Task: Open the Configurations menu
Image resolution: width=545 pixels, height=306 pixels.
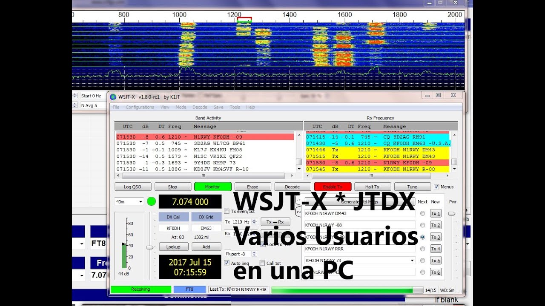Action: (140, 107)
